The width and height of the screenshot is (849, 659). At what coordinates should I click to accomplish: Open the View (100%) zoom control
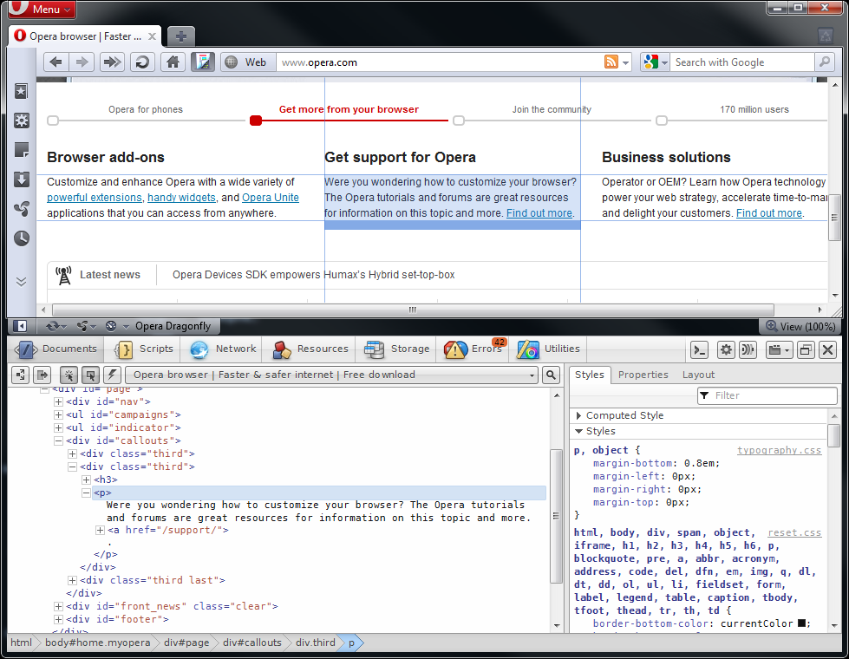800,327
